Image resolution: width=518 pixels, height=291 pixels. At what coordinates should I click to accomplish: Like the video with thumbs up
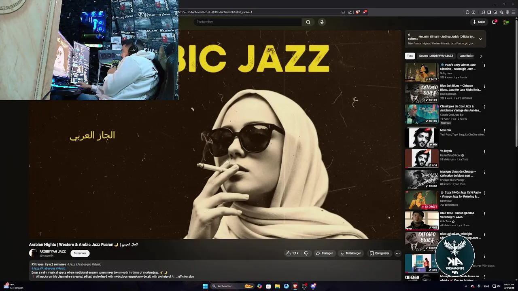pyautogui.click(x=293, y=253)
